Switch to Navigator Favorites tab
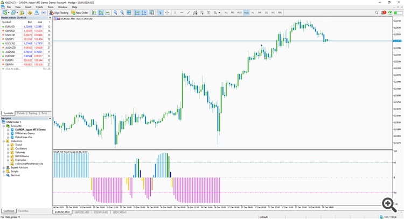Image resolution: width=404 pixels, height=219 pixels. 24,211
